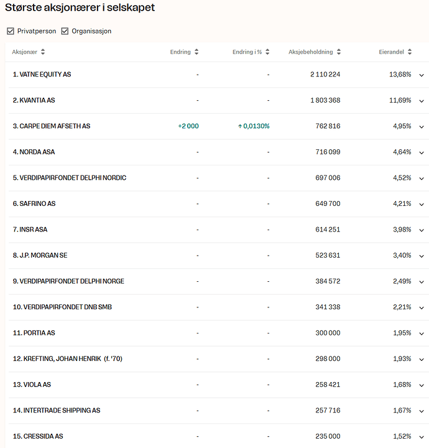Select shareholder name 6. SAFRINO AS
The height and width of the screenshot is (448, 429).
(34, 203)
